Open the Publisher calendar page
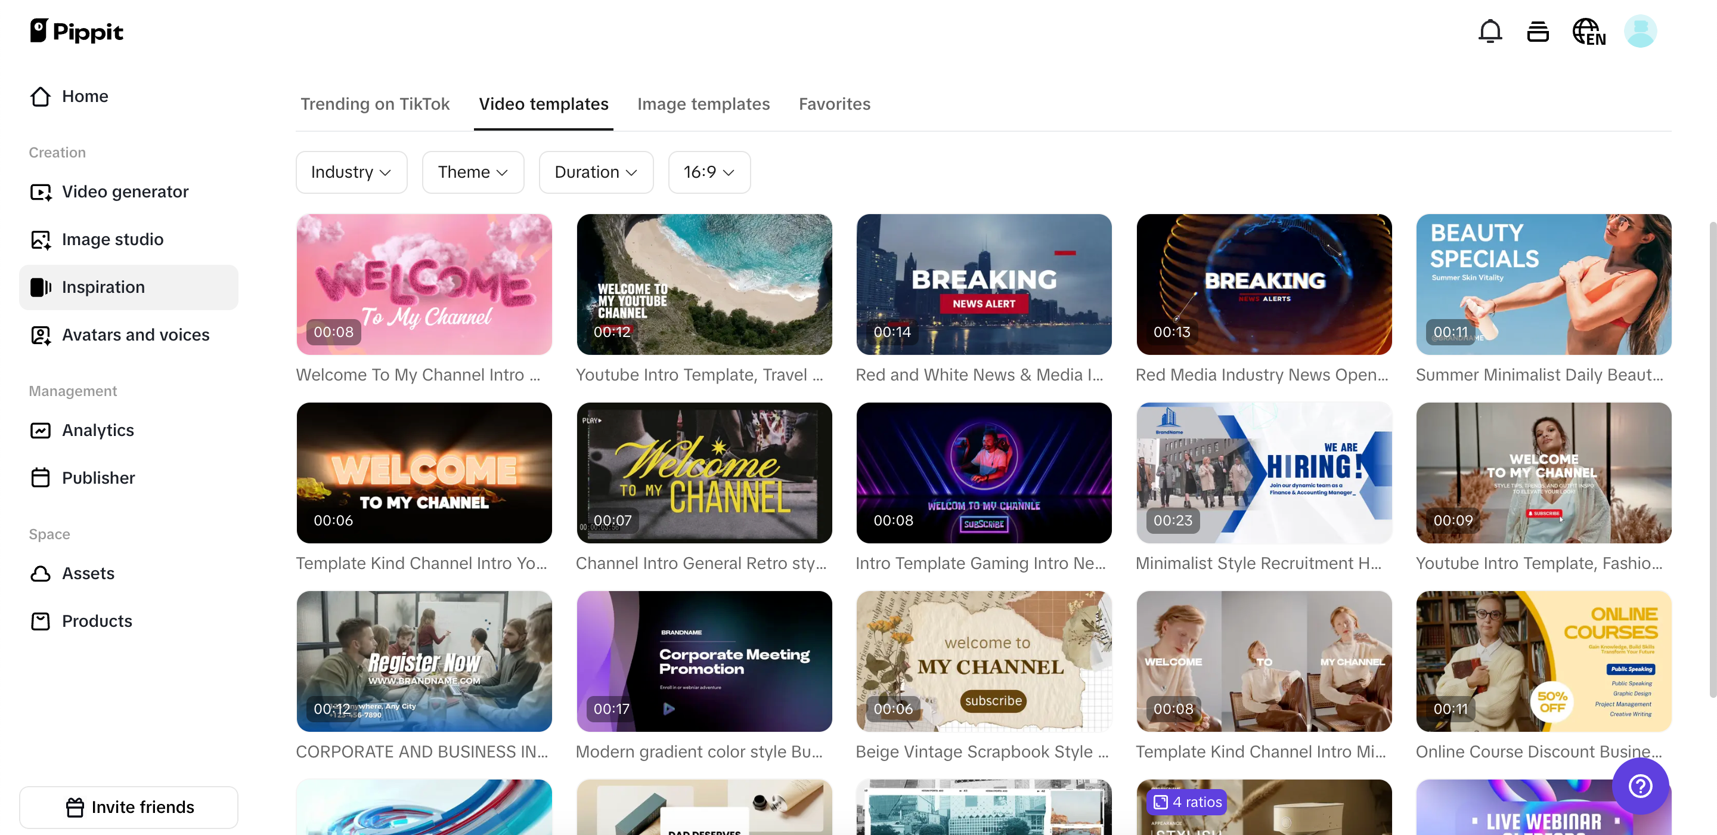This screenshot has height=835, width=1717. 98,478
